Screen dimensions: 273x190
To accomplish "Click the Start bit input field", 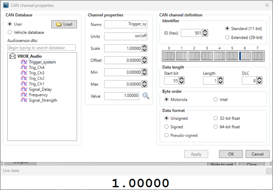I will pyautogui.click(x=171, y=81).
